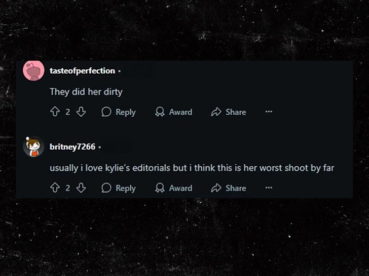Click tasteofperfection's pink avatar
The height and width of the screenshot is (276, 369).
33,71
